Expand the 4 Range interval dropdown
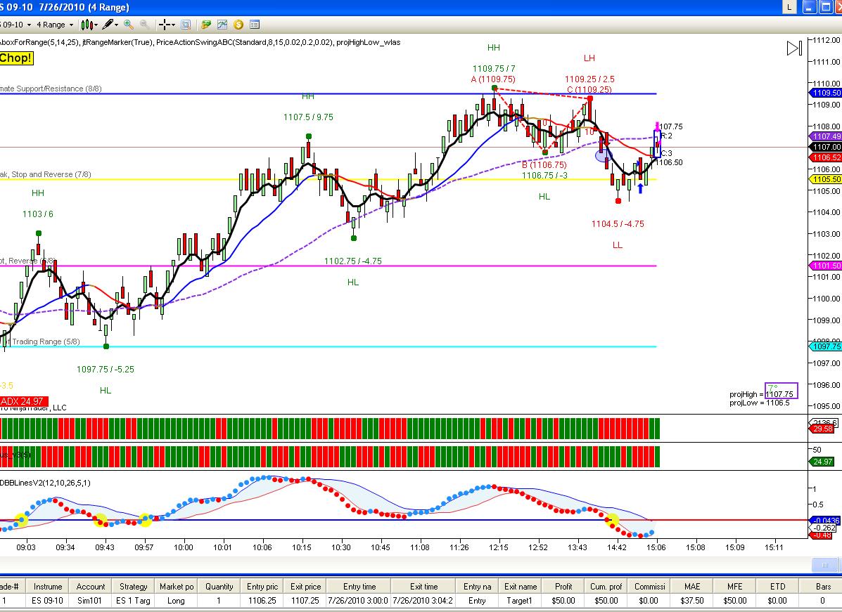The width and height of the screenshot is (842, 612). 70,25
